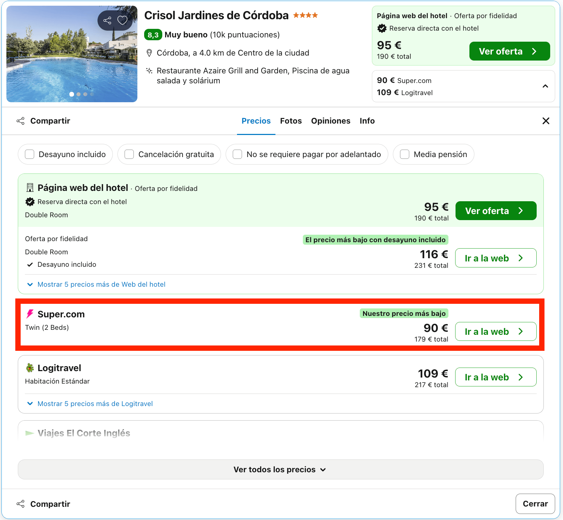Click El precio más bajo con desayuno incluido badge
Image resolution: width=563 pixels, height=520 pixels.
pyautogui.click(x=375, y=240)
